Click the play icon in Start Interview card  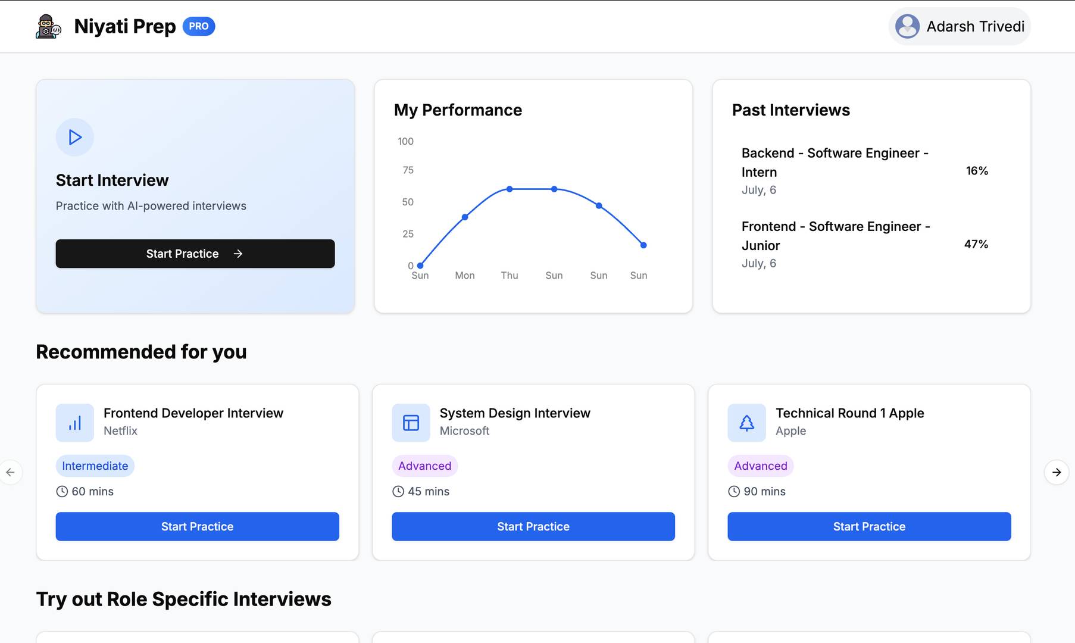click(75, 138)
